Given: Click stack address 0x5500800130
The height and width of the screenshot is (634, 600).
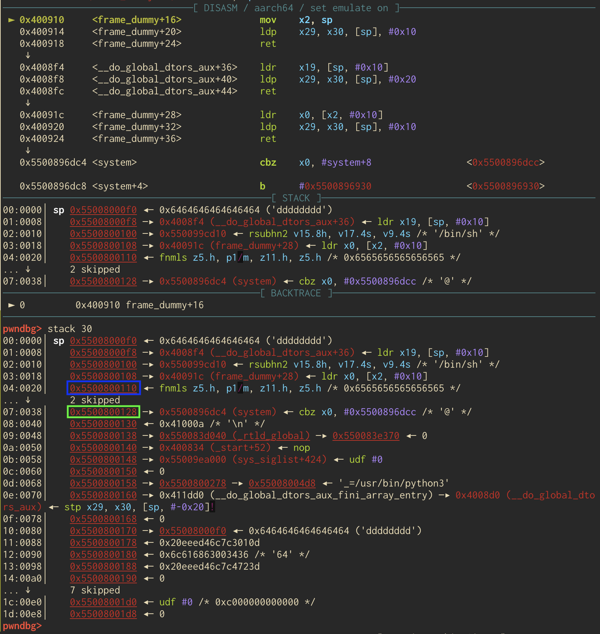Looking at the screenshot, I should 103,424.
